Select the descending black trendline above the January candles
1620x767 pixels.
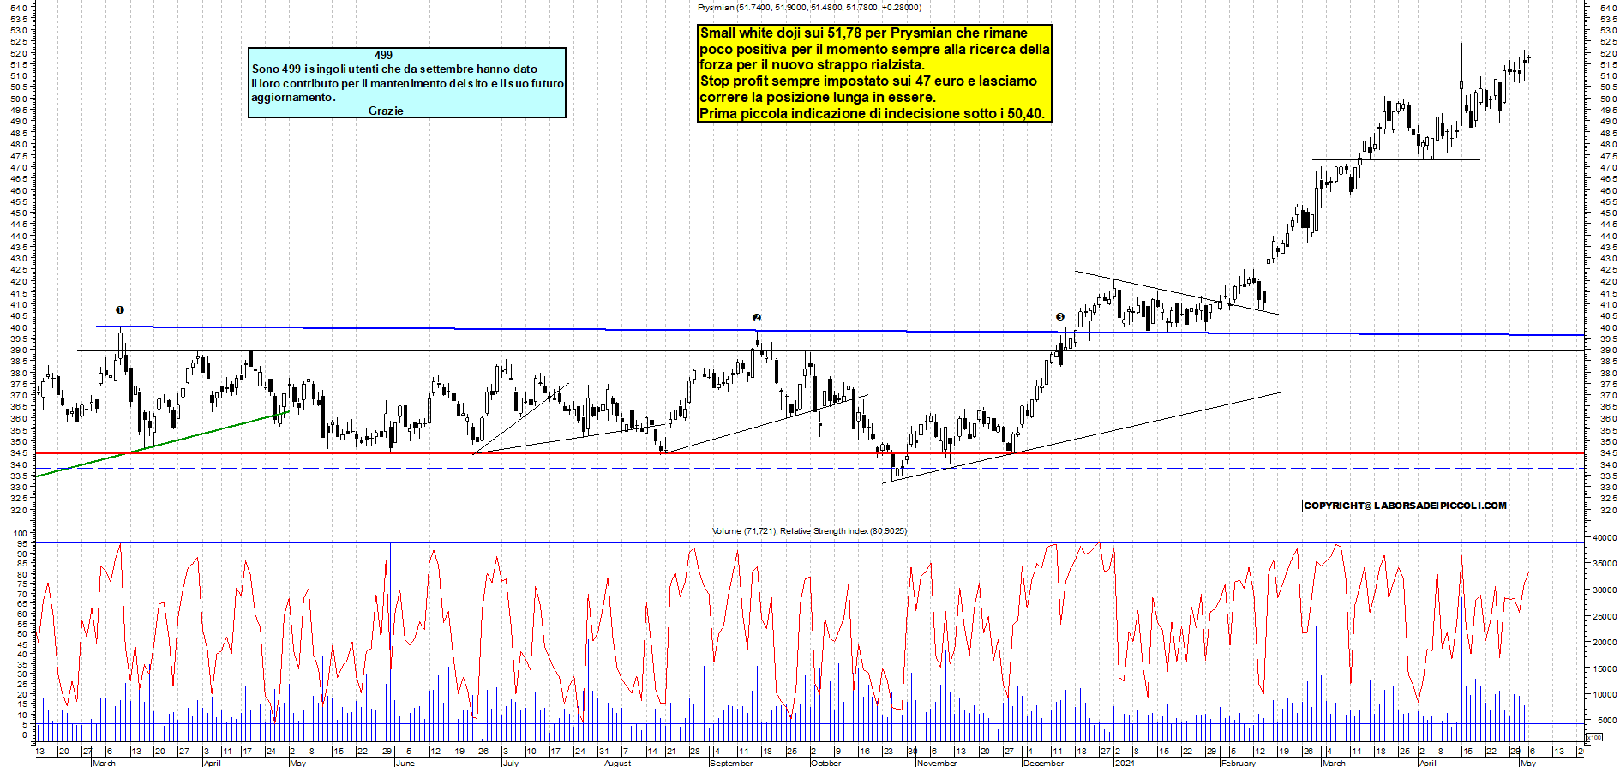pyautogui.click(x=1179, y=293)
